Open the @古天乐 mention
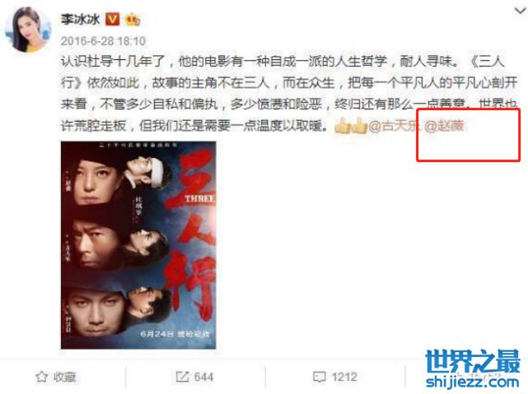Screen dimensions: 528x394 point(395,126)
